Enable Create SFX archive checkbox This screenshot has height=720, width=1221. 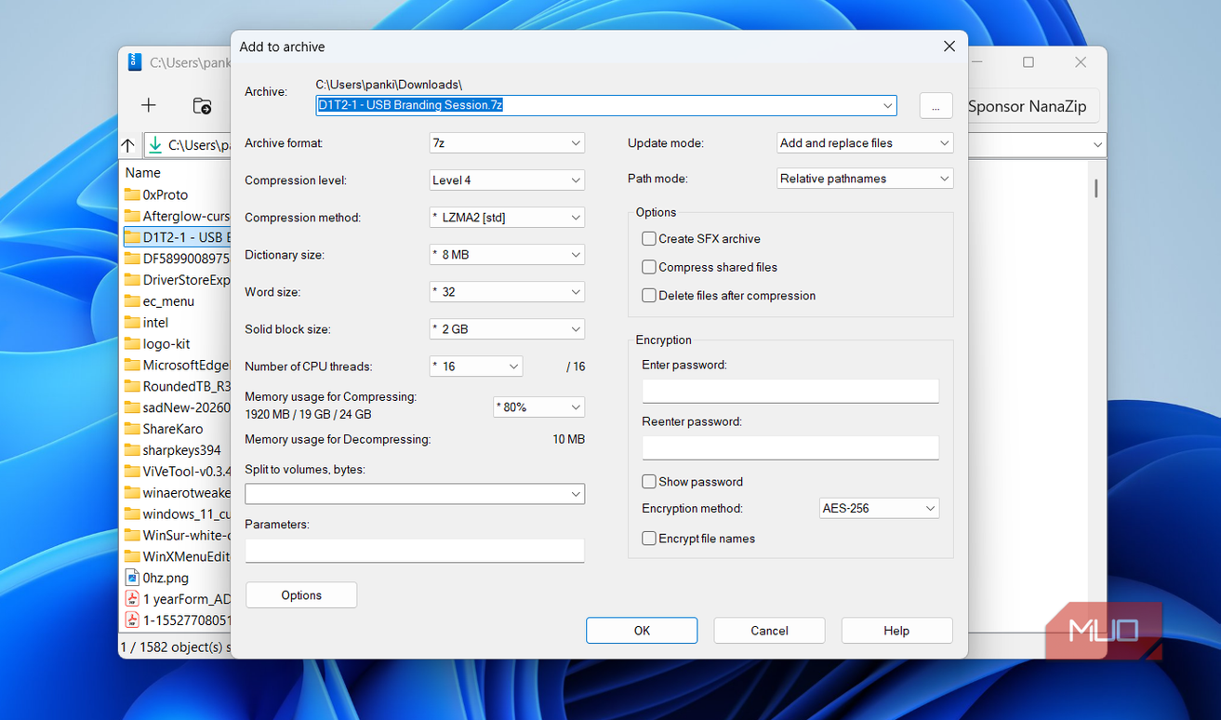[x=649, y=239]
